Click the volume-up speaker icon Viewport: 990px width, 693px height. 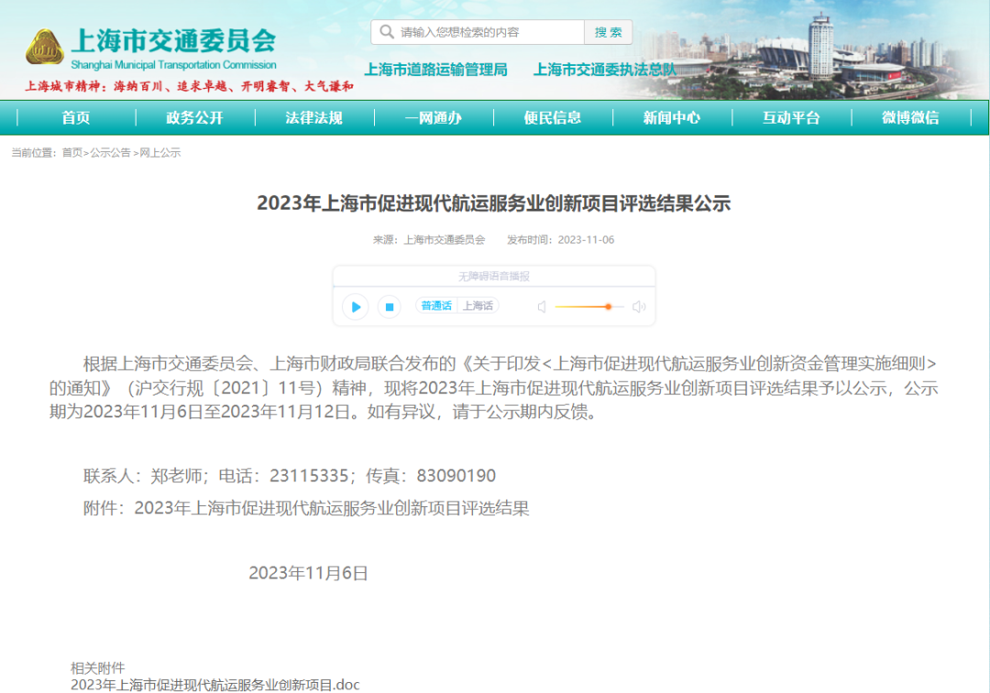639,307
